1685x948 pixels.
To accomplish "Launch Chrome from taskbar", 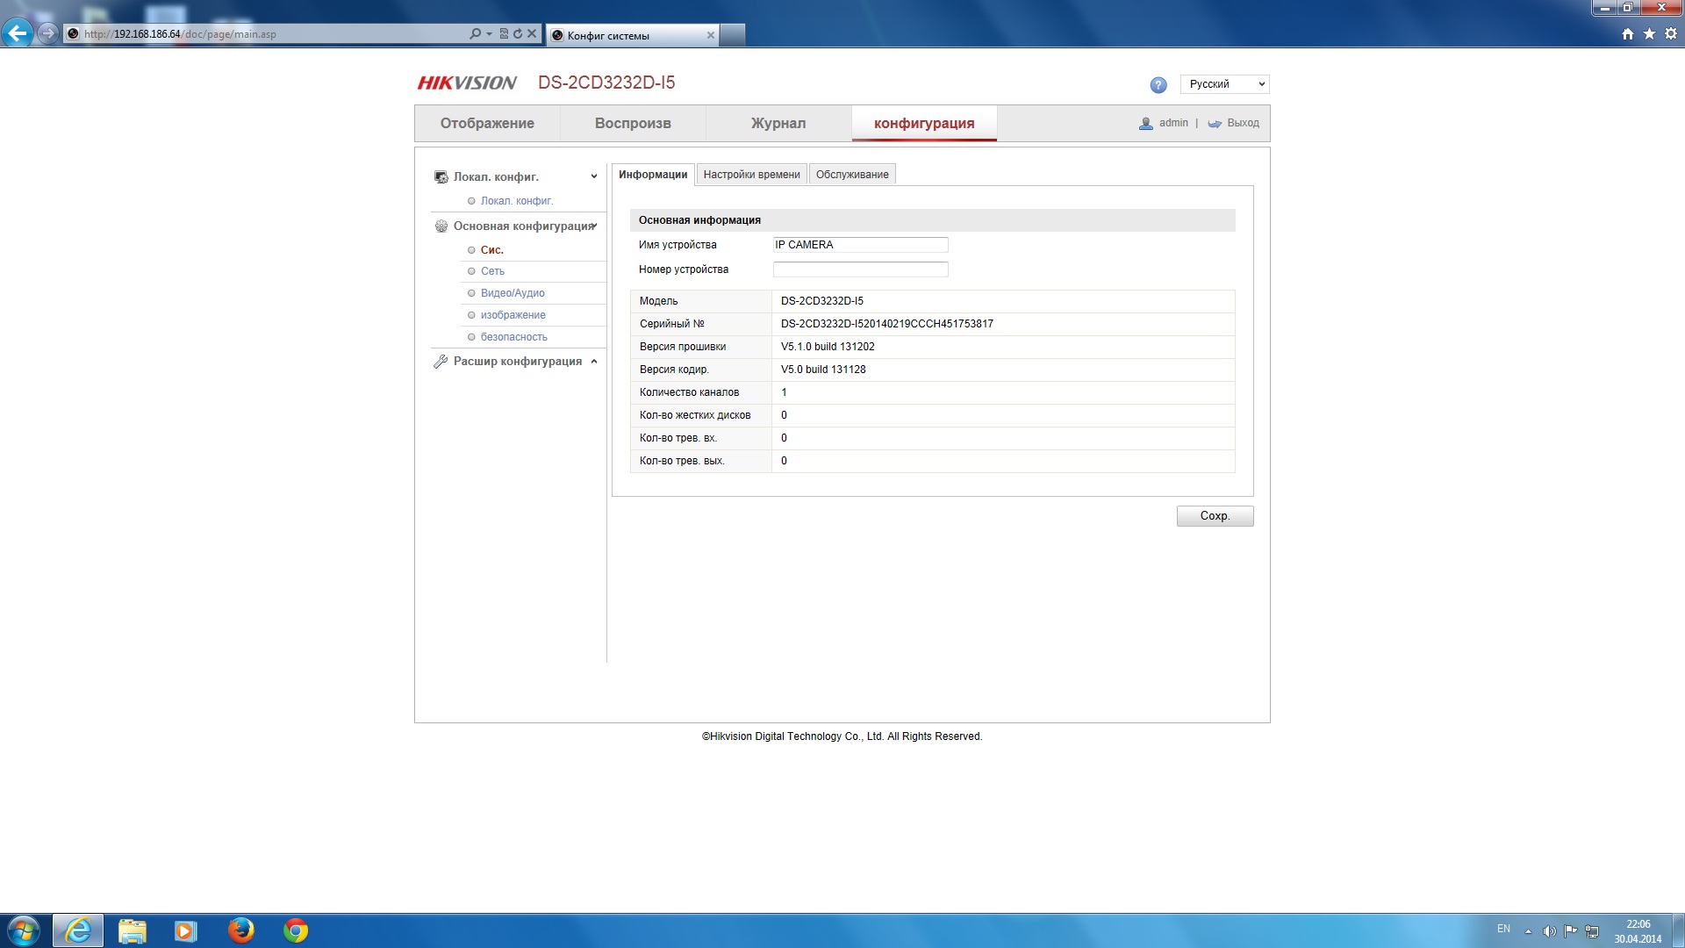I will (296, 930).
